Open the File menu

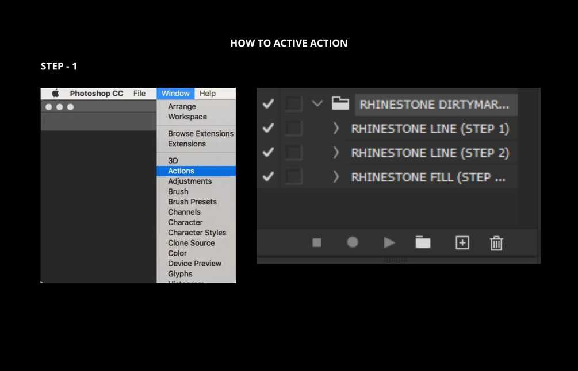point(139,94)
